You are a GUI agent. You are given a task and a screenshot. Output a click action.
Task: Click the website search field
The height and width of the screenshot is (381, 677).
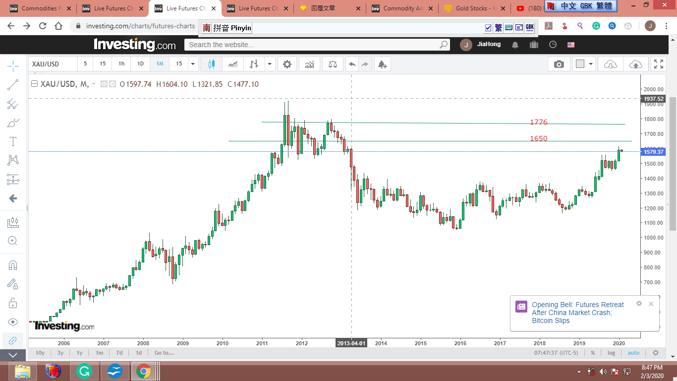pyautogui.click(x=312, y=45)
